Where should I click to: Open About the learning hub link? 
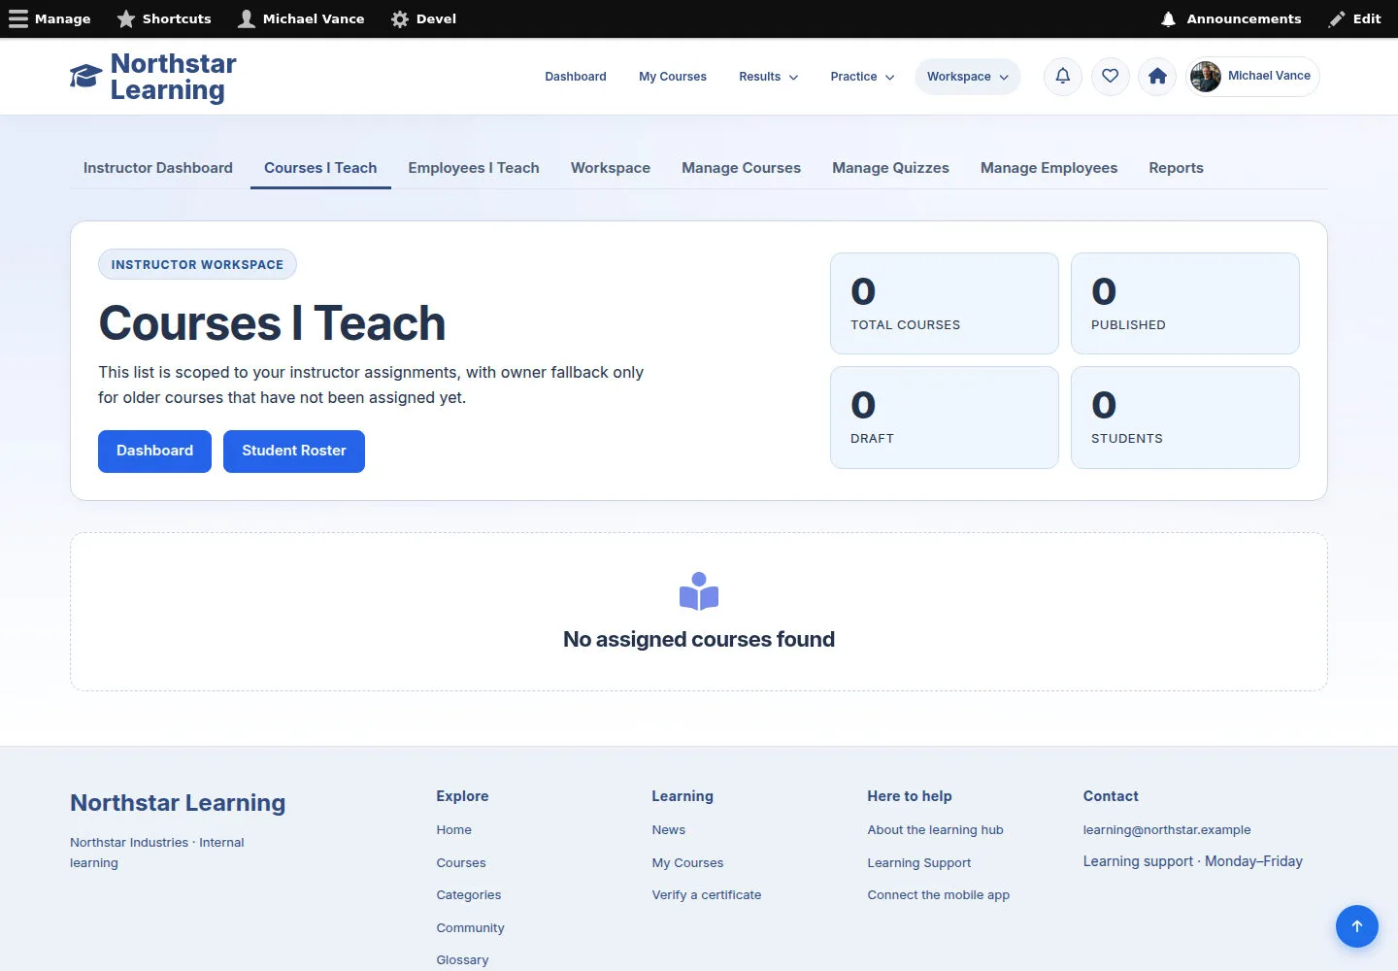(936, 830)
